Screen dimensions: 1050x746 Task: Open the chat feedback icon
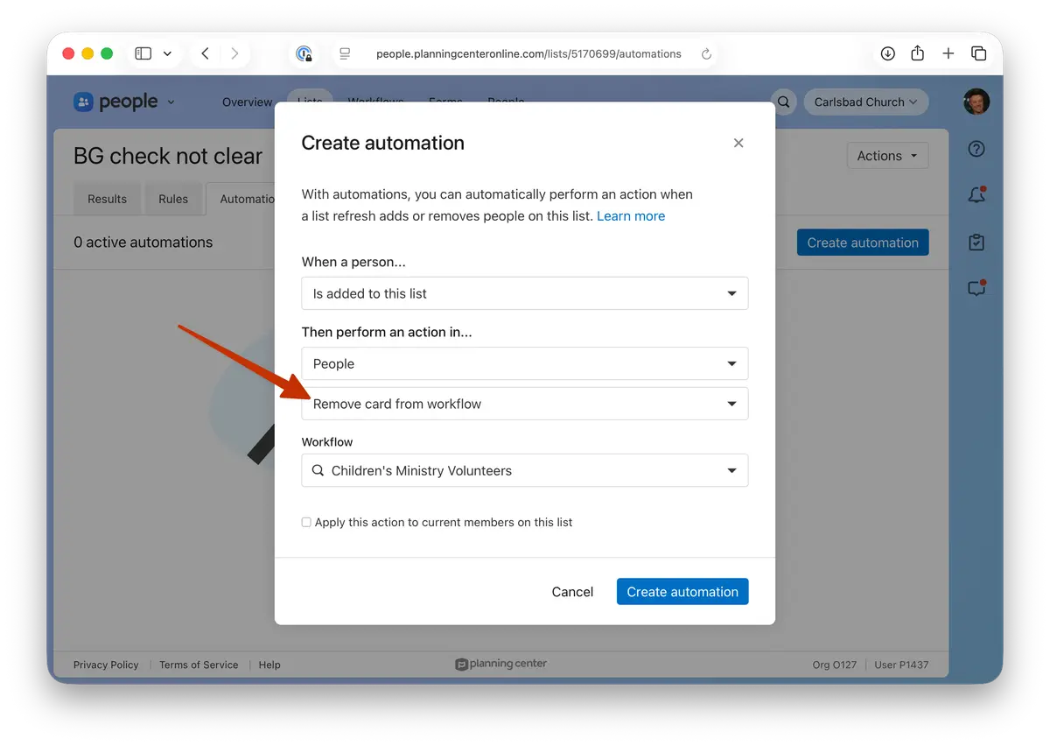pos(976,288)
